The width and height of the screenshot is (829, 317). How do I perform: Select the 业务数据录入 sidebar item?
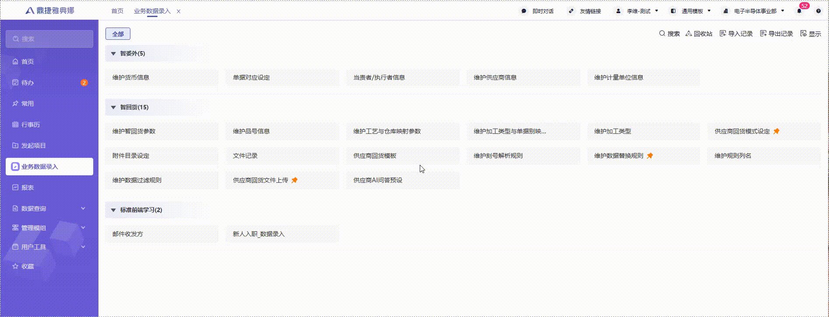[49, 166]
